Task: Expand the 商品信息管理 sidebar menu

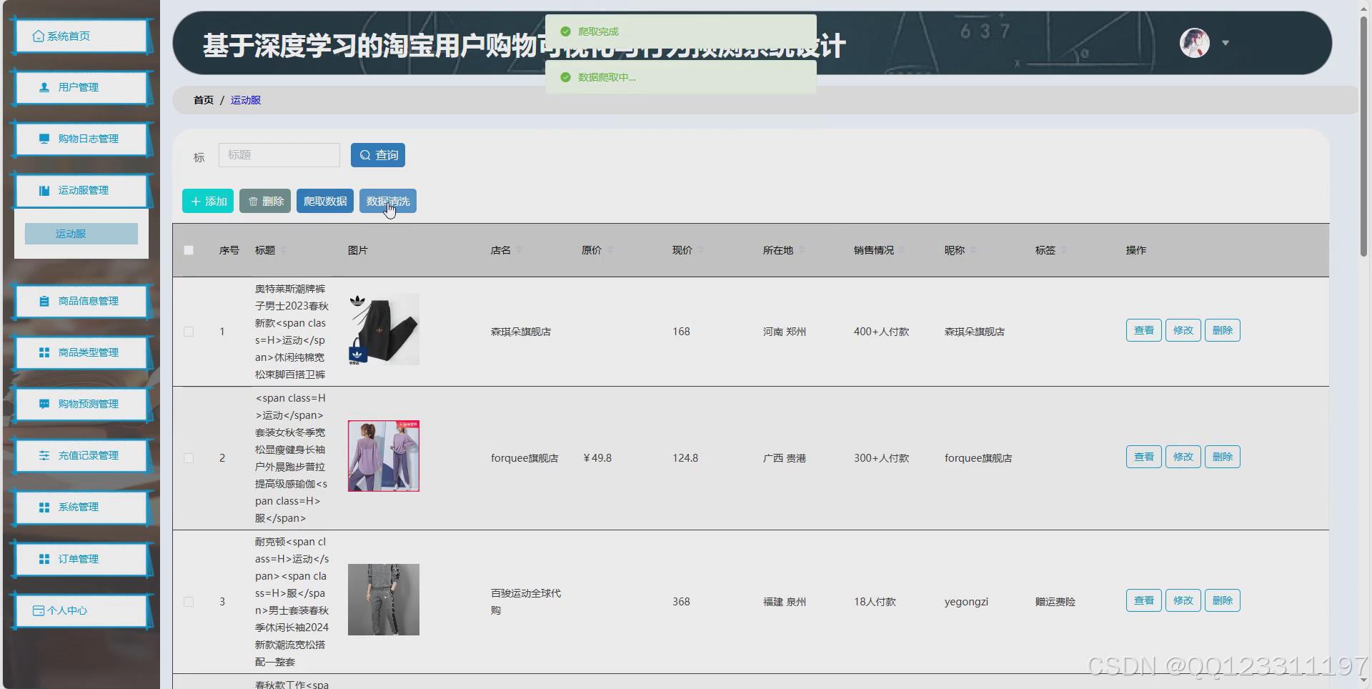Action: (81, 301)
